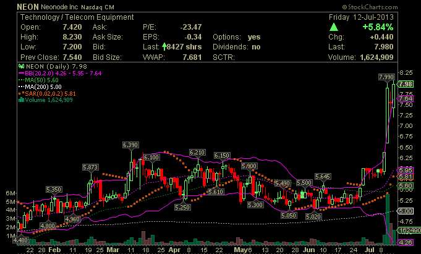This screenshot has height=254, width=421.
Task: Click the green up-arrow change indicator
Action: tap(334, 27)
